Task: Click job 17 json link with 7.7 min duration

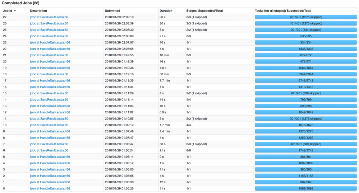Action: coord(50,81)
